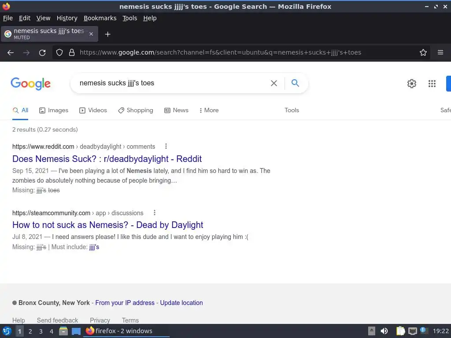This screenshot has width=451, height=338.
Task: Go to the Google homepage logo
Action: 31,84
